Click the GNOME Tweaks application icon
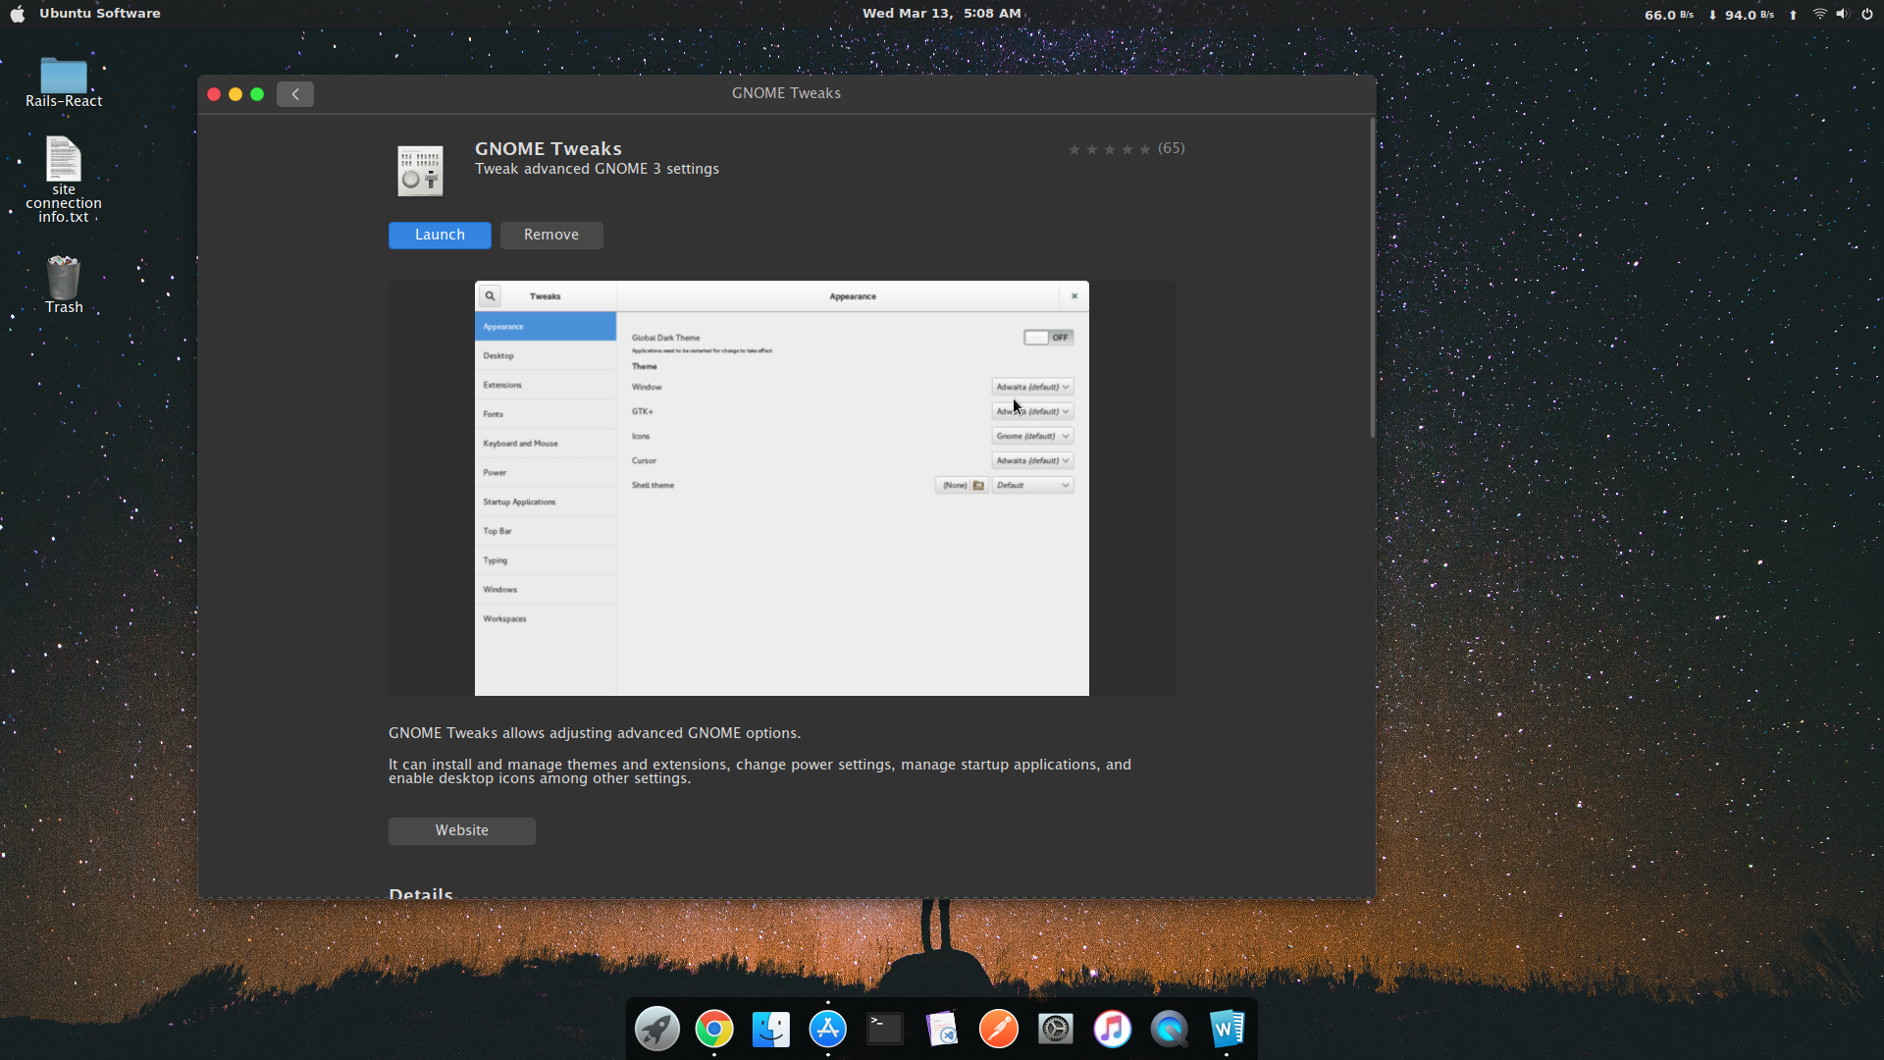Screen dimensions: 1884x1060 pyautogui.click(x=420, y=171)
